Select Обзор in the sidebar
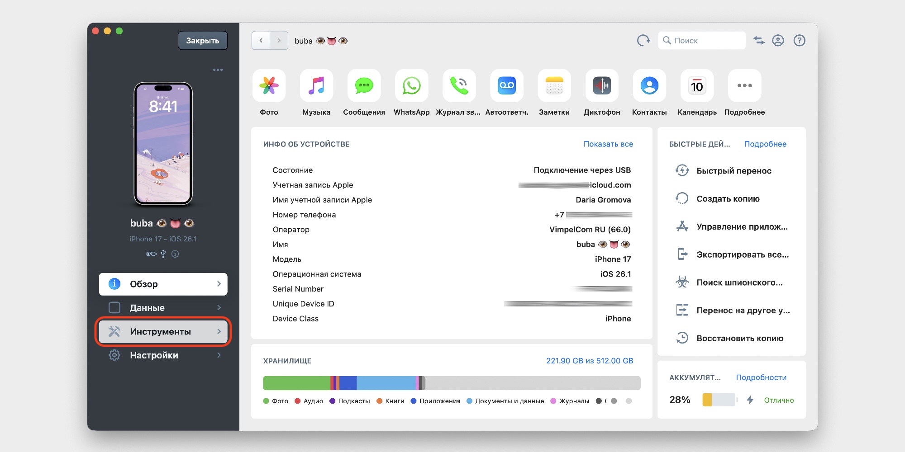 click(x=163, y=284)
